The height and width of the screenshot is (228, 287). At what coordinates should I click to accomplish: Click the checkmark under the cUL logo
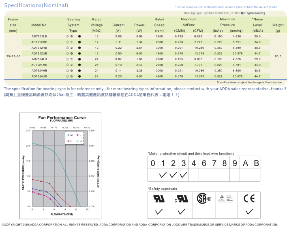(x=181, y=212)
